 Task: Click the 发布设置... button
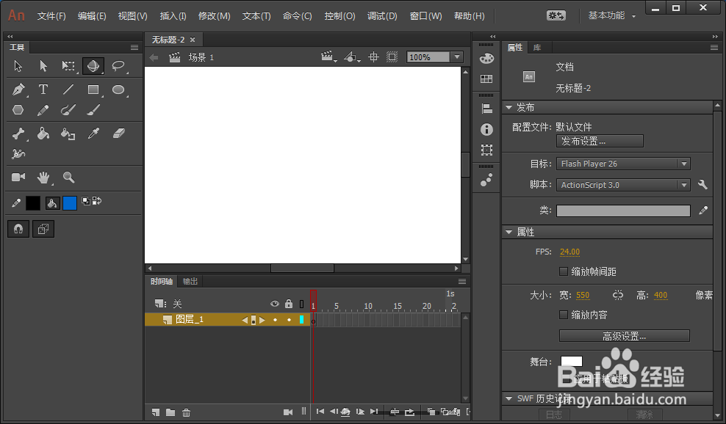pos(600,141)
